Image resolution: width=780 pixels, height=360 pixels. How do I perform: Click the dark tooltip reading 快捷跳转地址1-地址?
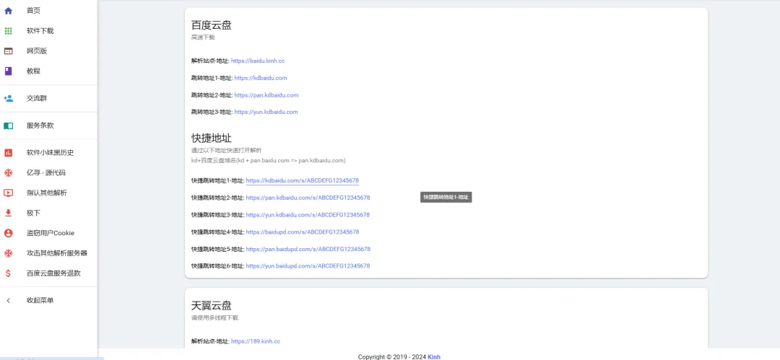coord(446,198)
